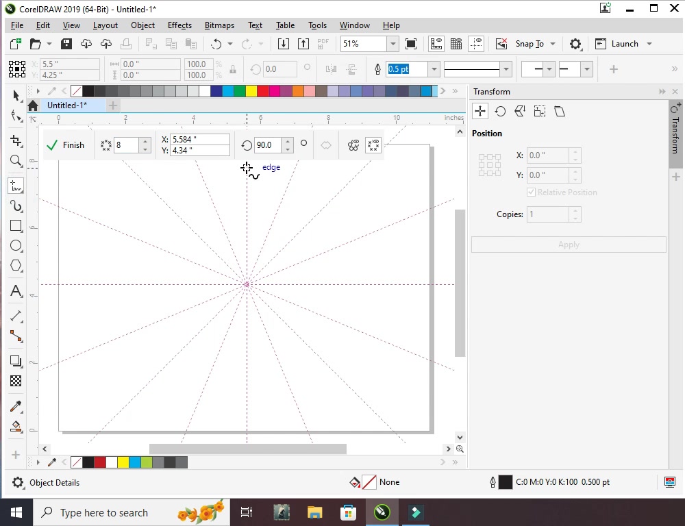Screen dimensions: 685x526
Task: Pick the red swatch in document palette
Action: [100, 462]
